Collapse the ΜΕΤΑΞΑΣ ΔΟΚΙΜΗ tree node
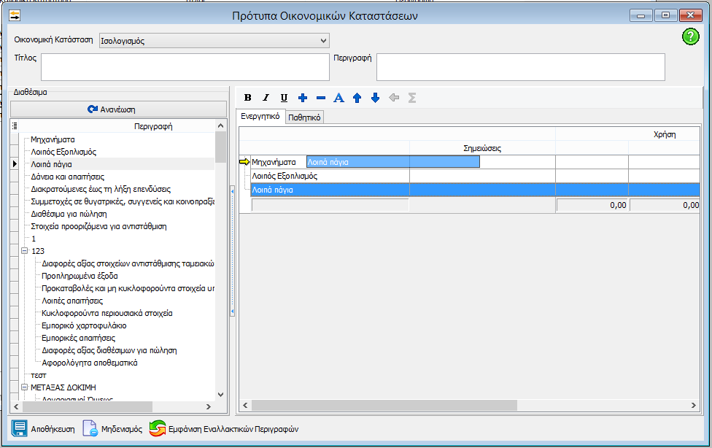712x448 pixels. click(25, 387)
